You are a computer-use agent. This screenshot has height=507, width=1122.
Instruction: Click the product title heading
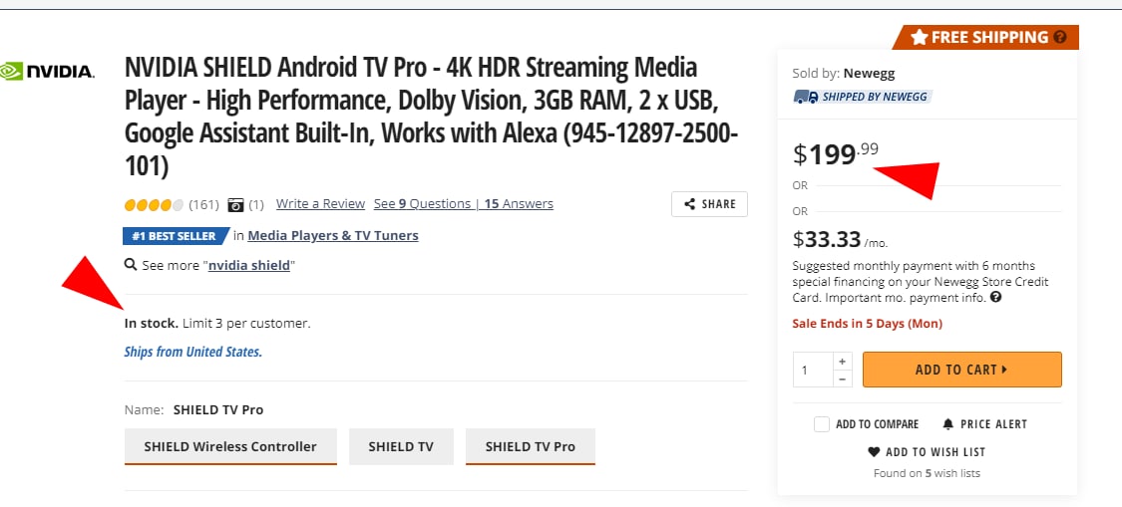pyautogui.click(x=432, y=118)
